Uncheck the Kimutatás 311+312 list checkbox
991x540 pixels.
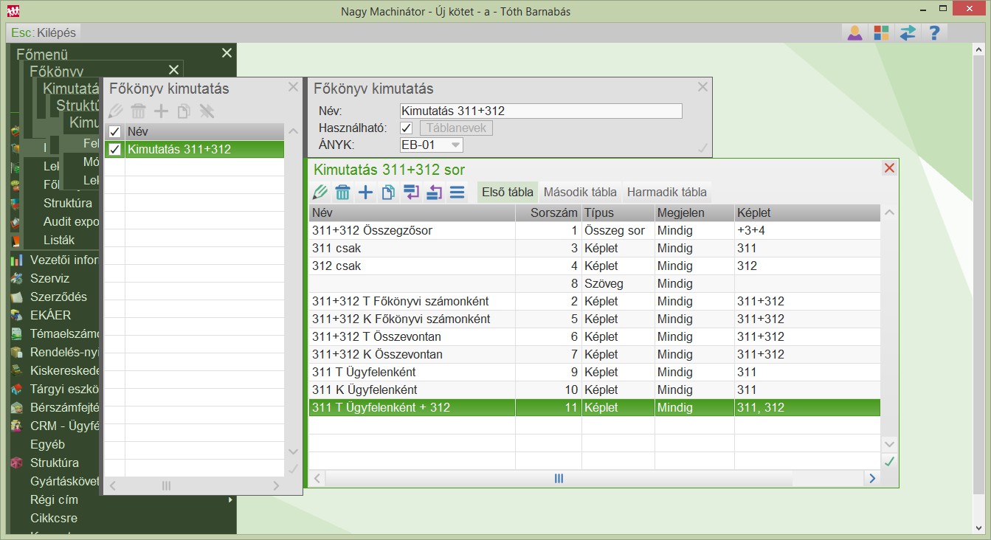[114, 149]
